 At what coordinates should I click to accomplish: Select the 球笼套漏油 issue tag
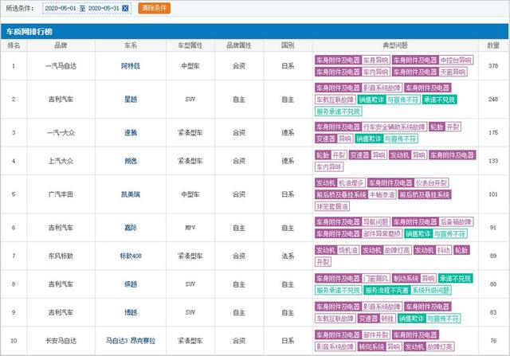[x=332, y=206]
